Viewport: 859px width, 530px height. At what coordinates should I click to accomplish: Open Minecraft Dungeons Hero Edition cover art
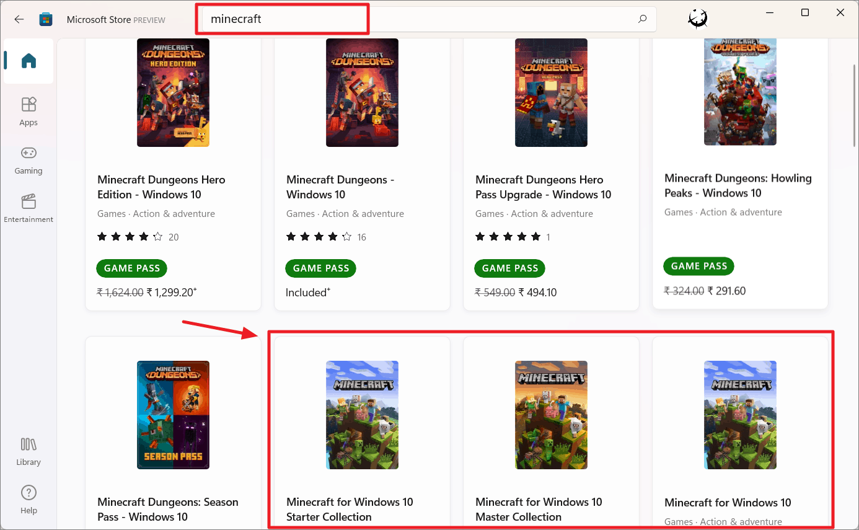pyautogui.click(x=173, y=92)
